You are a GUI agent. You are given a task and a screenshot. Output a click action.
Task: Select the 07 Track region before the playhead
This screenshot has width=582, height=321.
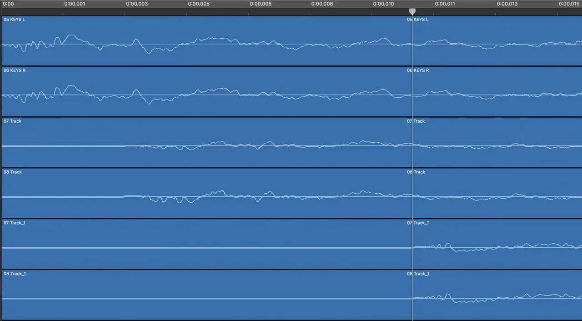(x=207, y=143)
